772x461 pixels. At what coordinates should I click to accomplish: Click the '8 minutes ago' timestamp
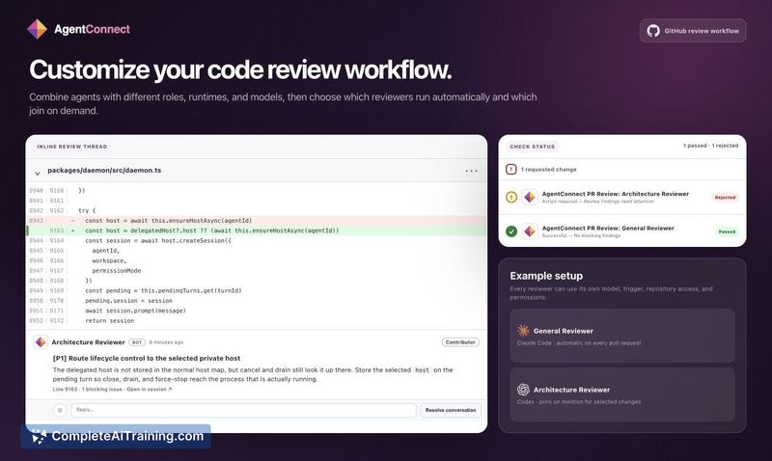click(166, 342)
